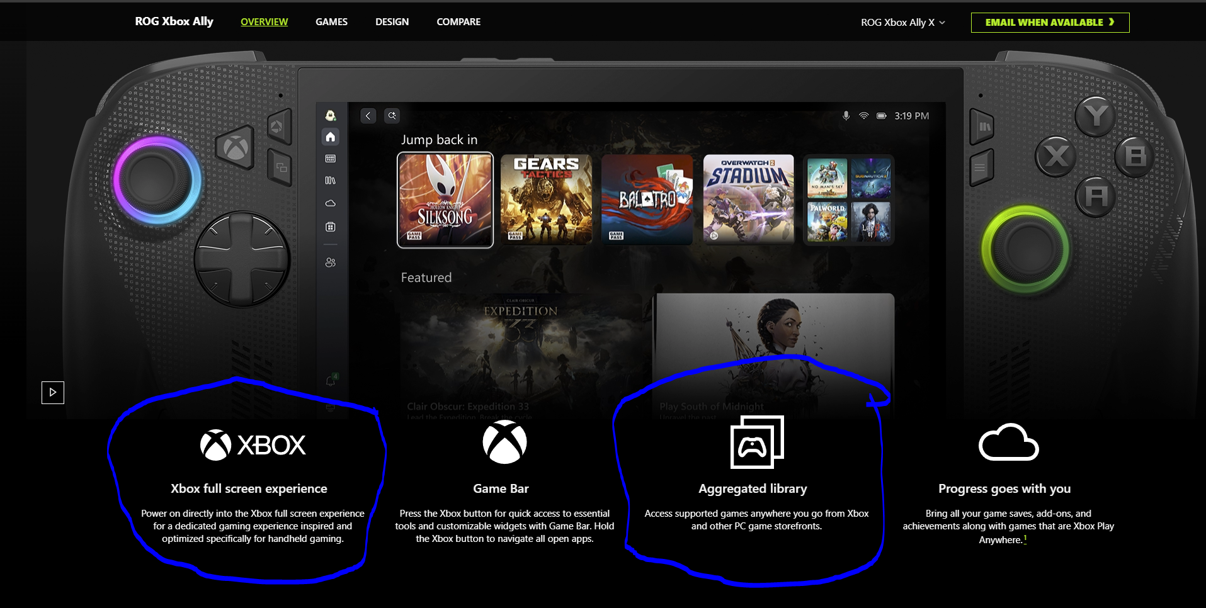Open the COMPARE tab
The width and height of the screenshot is (1206, 608).
(458, 22)
